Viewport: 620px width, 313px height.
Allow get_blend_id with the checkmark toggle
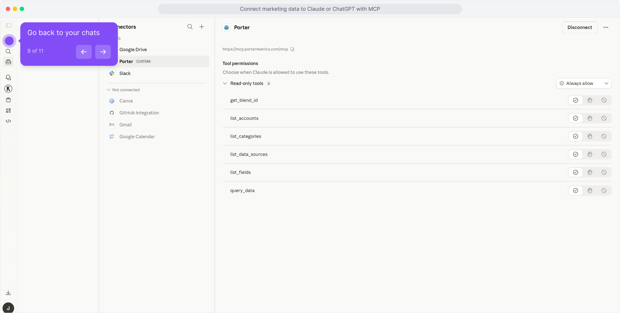tap(576, 100)
